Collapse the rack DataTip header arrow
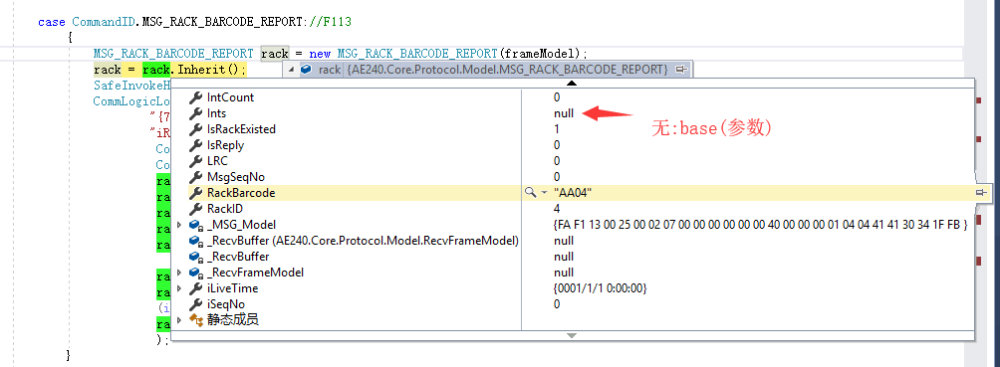This screenshot has height=367, width=1000. (x=292, y=70)
